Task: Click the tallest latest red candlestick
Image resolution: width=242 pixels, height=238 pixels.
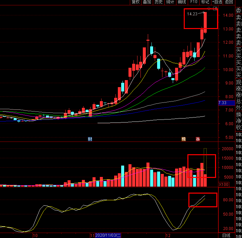Action: click(205, 22)
